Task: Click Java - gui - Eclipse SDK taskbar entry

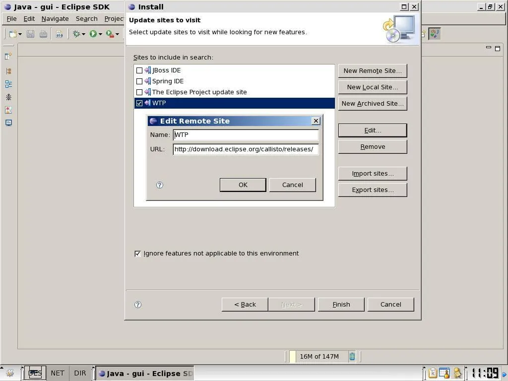Action: 145,374
